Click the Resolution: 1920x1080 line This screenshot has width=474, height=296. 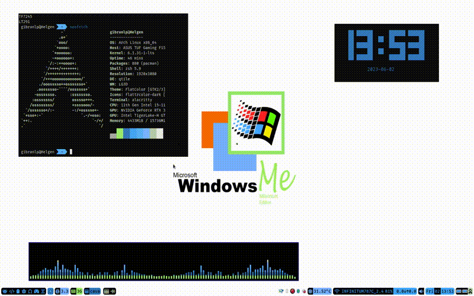133,73
